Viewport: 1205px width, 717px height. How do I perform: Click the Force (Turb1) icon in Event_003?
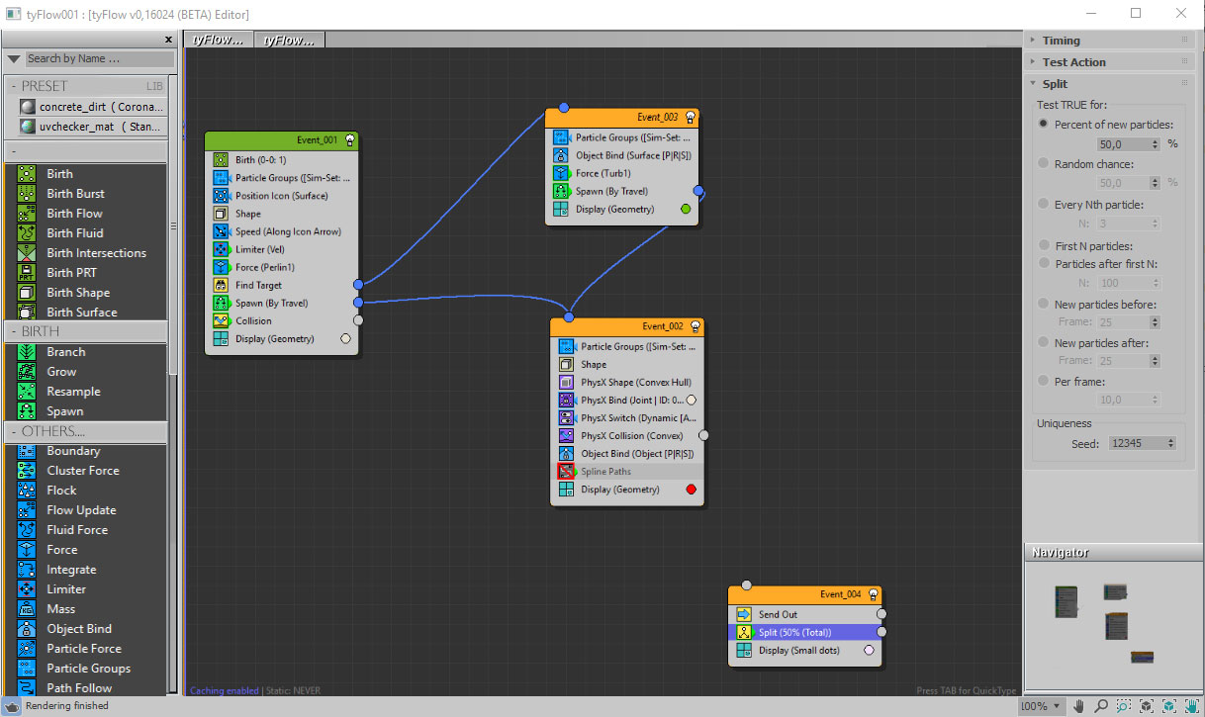tap(562, 173)
